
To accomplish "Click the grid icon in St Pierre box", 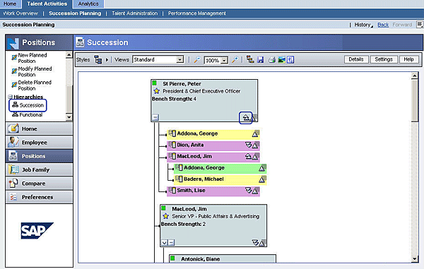I will coord(254,118).
